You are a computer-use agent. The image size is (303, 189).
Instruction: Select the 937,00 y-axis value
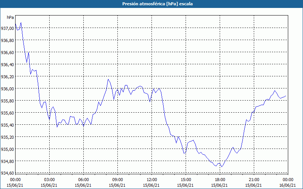[x=7, y=28]
